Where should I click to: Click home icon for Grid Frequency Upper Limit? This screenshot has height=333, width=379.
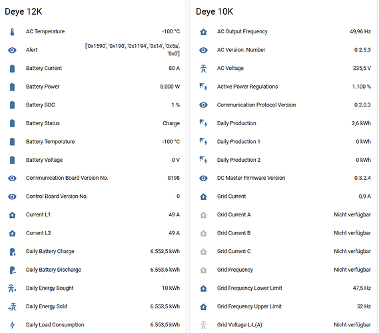pos(204,306)
